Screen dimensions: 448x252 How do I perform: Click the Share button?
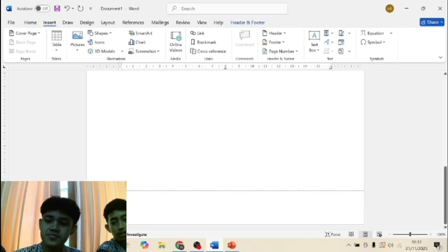(432, 22)
